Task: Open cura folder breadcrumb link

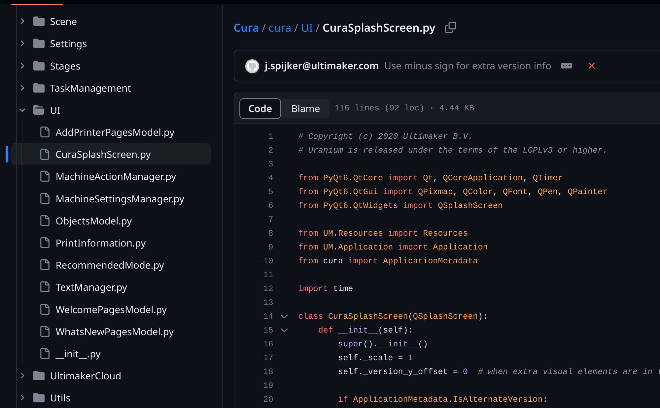Action: coord(280,28)
